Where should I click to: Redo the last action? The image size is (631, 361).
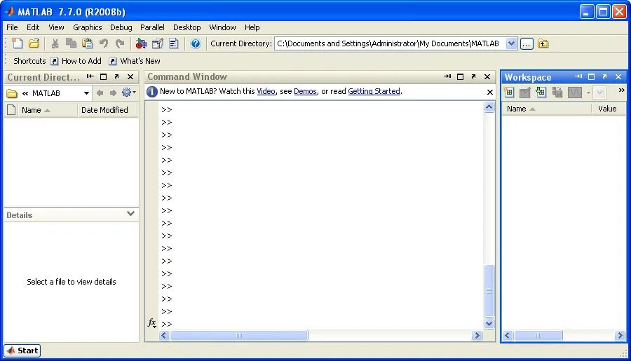119,43
